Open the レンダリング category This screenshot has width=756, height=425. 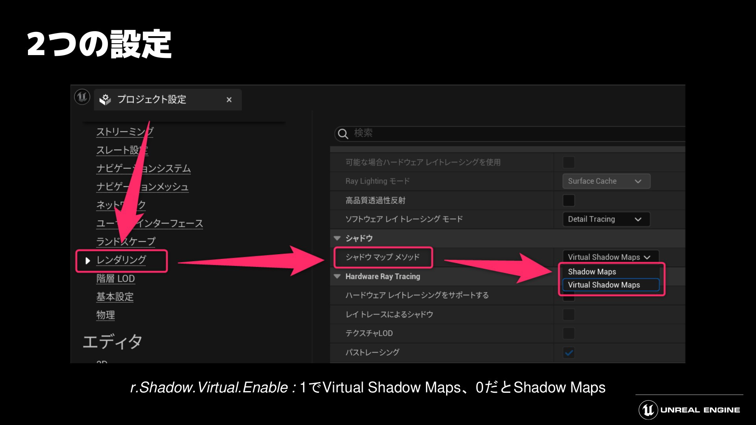click(x=121, y=260)
